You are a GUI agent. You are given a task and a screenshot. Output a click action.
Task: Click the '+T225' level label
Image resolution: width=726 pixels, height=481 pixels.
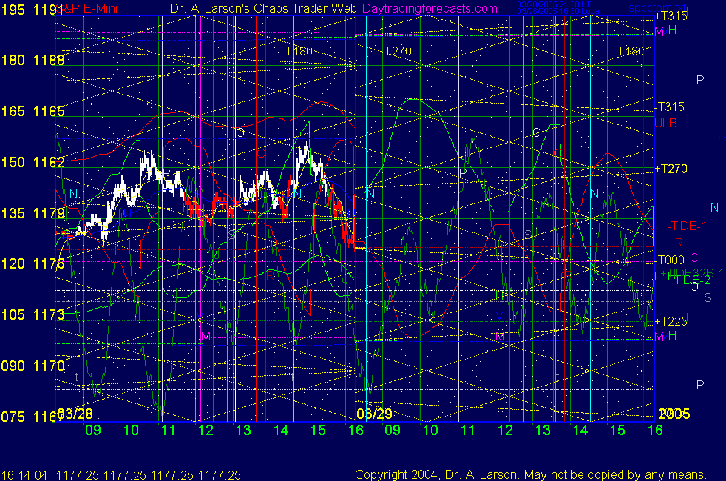[x=671, y=321]
